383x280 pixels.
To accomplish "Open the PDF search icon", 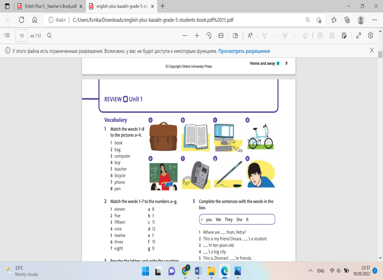I will point(49,36).
